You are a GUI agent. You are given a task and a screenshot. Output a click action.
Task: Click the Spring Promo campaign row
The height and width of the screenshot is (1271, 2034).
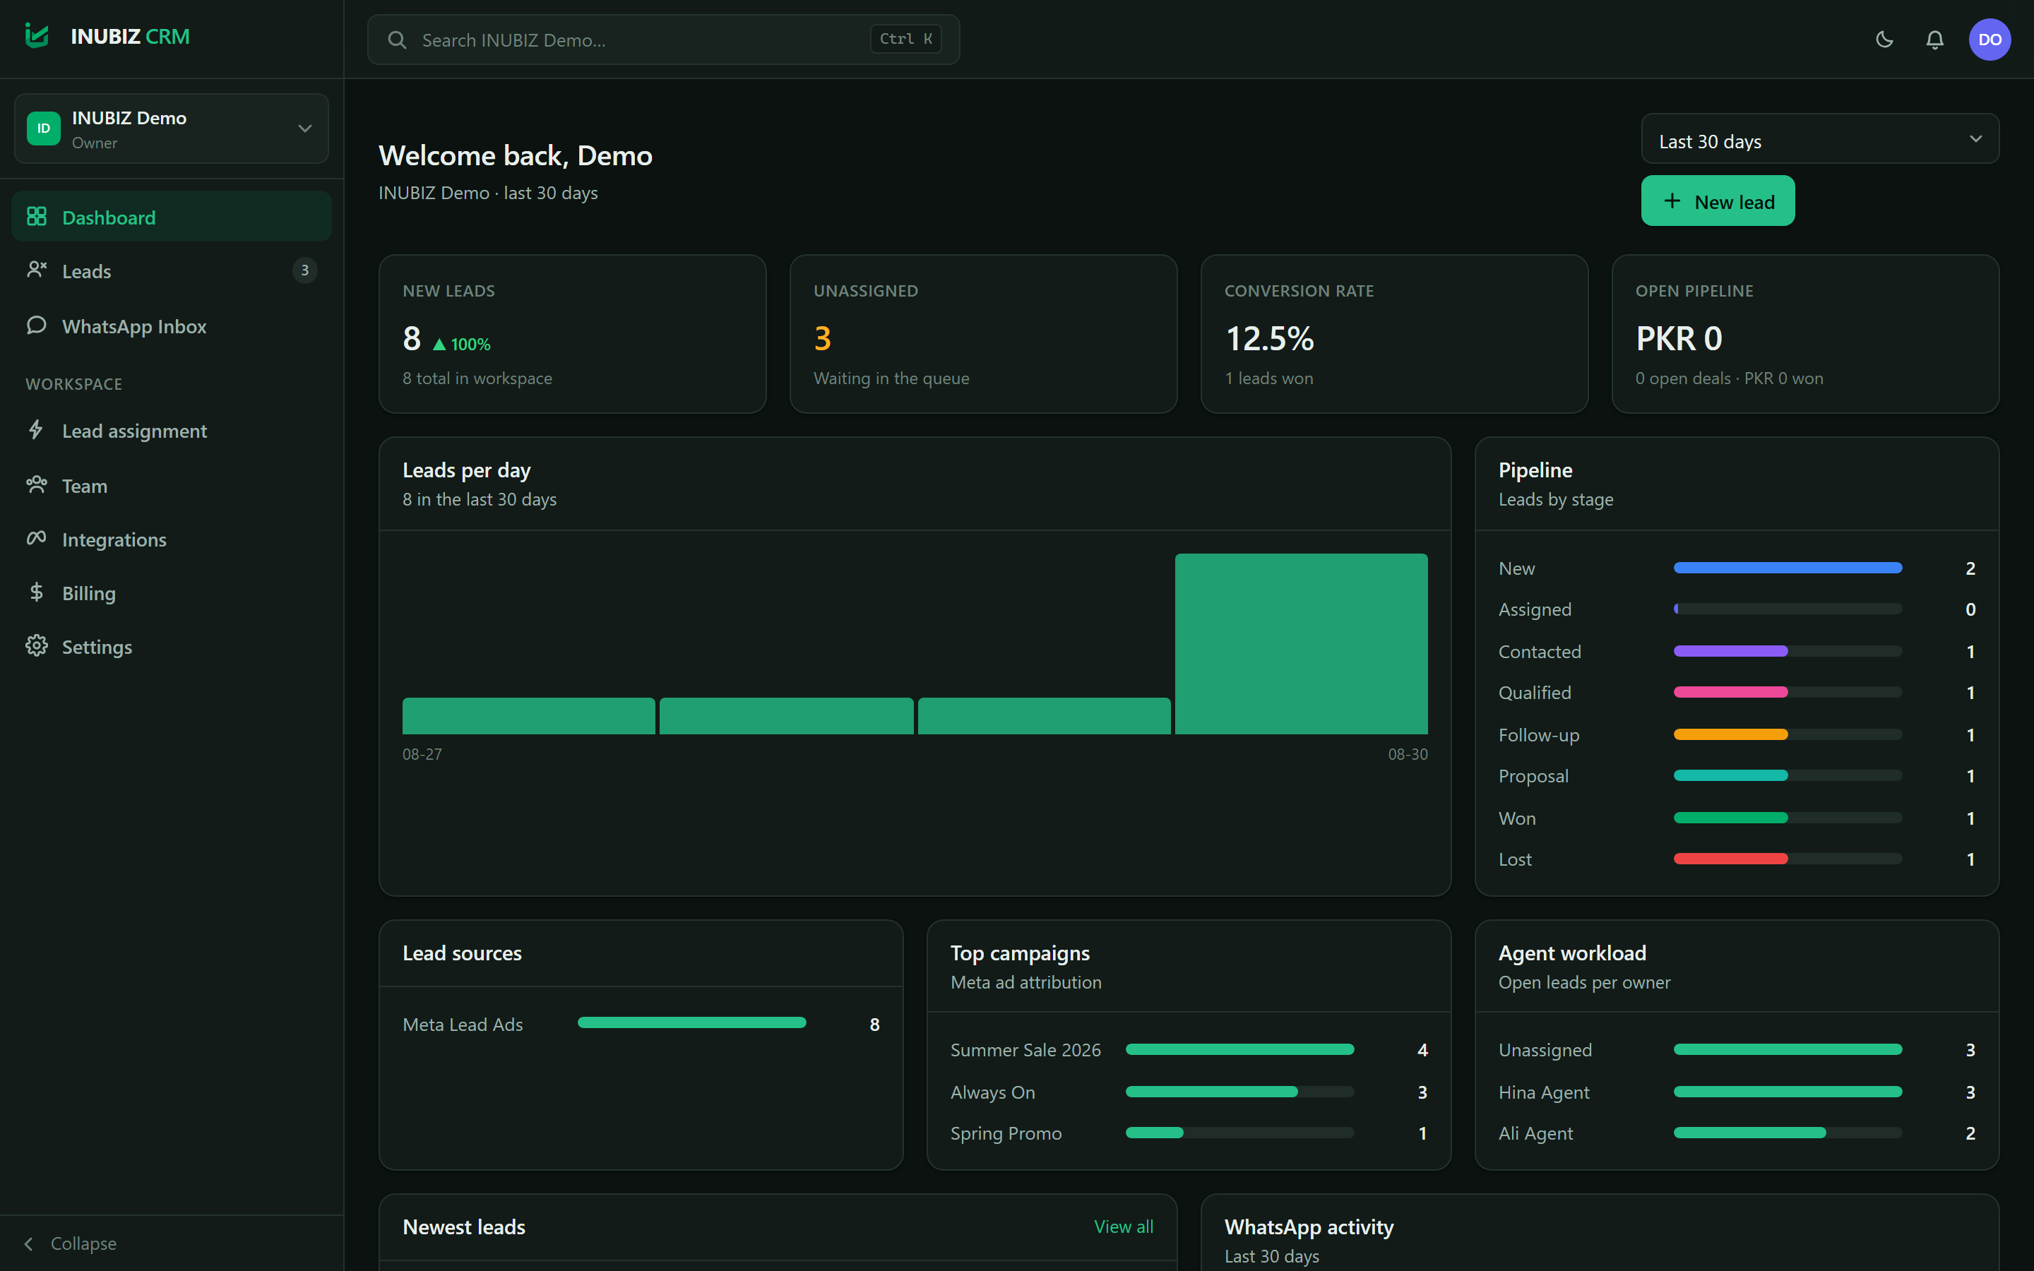1189,1133
